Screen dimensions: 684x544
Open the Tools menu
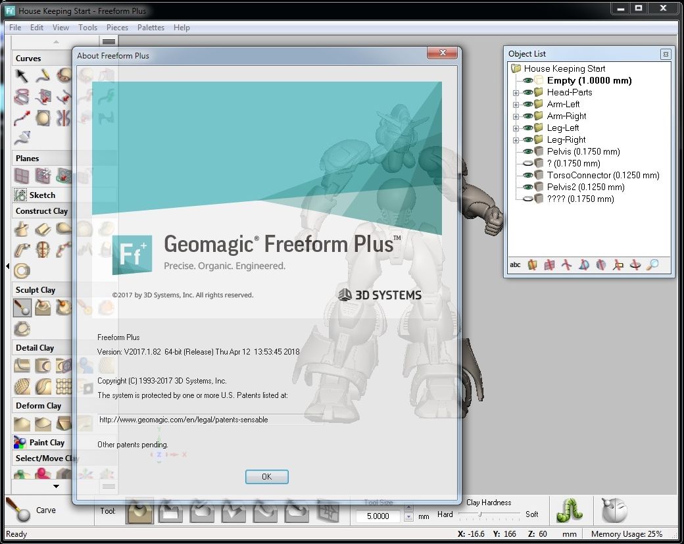click(87, 28)
